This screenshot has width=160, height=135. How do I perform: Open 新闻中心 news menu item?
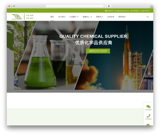[x=86, y=17]
